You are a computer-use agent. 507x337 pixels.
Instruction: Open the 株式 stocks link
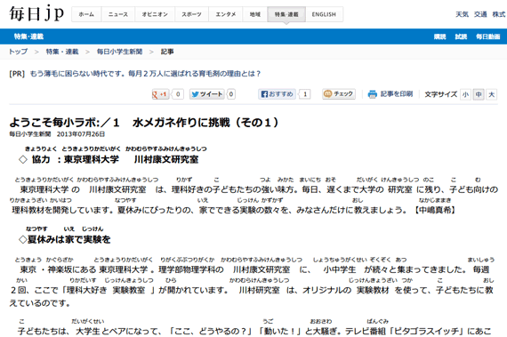click(499, 14)
